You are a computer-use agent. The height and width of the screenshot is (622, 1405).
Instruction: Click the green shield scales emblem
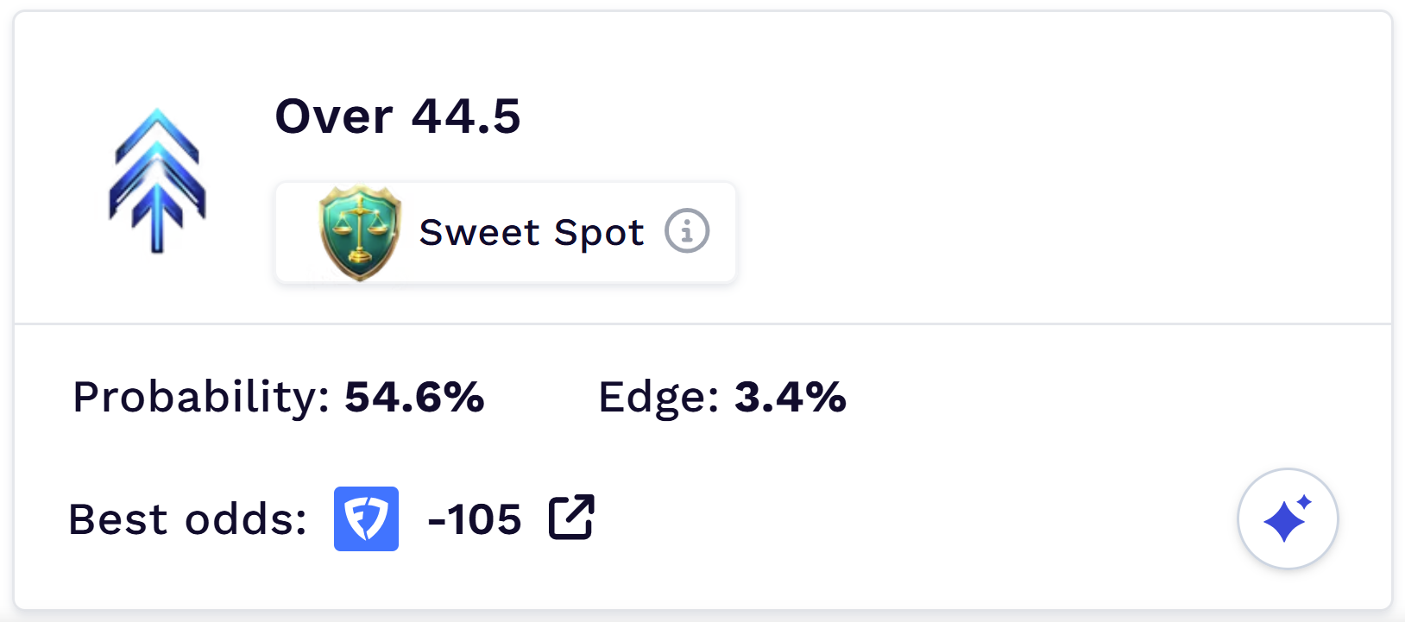click(360, 232)
